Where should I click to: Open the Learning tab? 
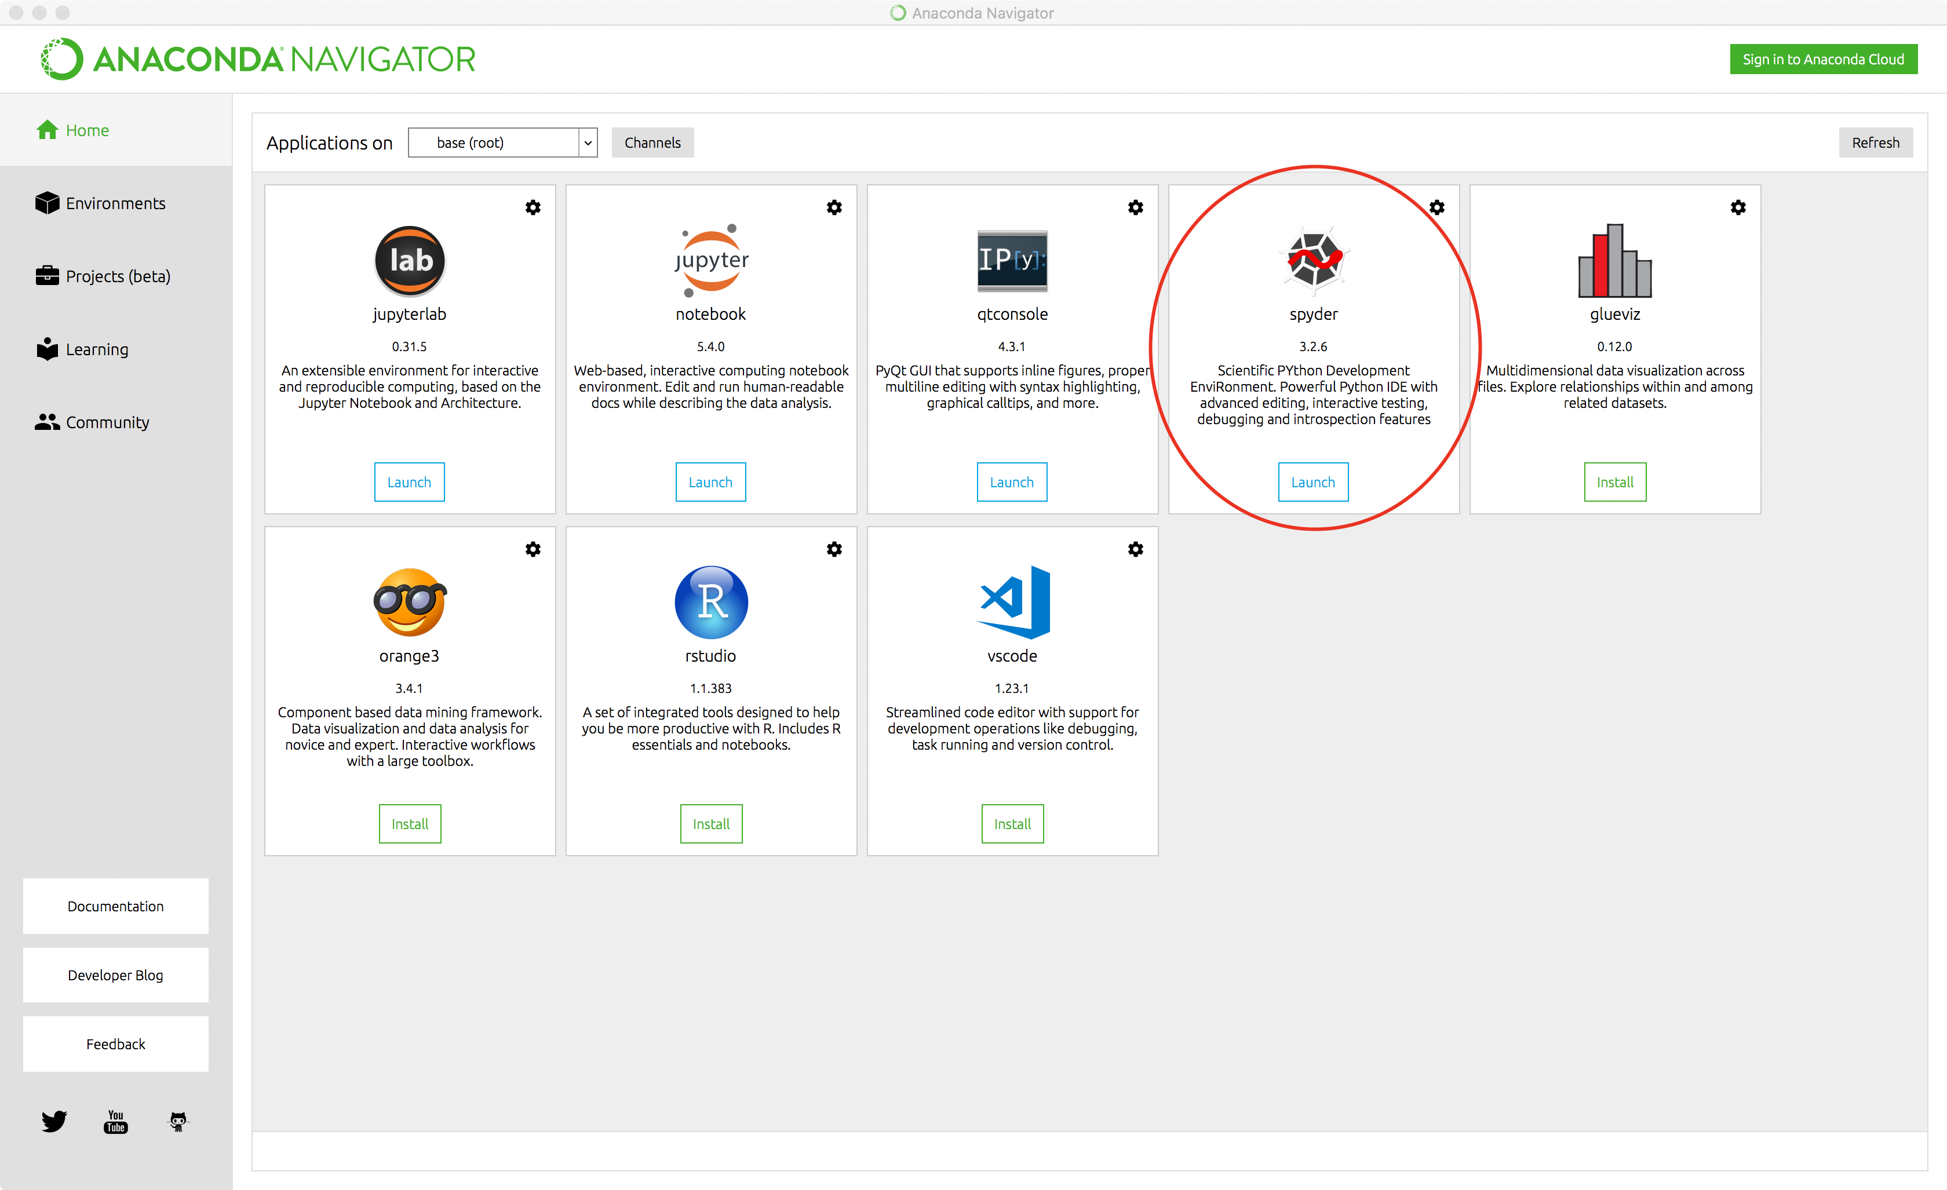pyautogui.click(x=116, y=349)
